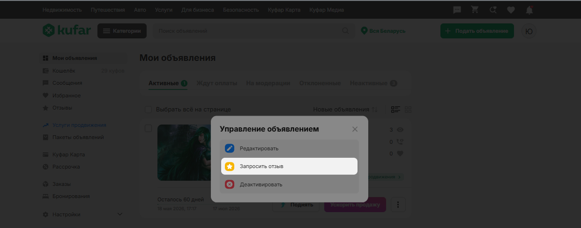Viewport: 581px width, 228px height.
Task: Close the Управление объявлением dialog
Action: (355, 129)
